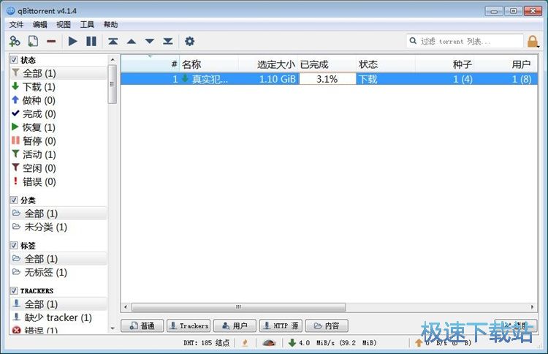Select the 活动 (1) filter
Viewport: 548px width, 354px height.
(58, 154)
